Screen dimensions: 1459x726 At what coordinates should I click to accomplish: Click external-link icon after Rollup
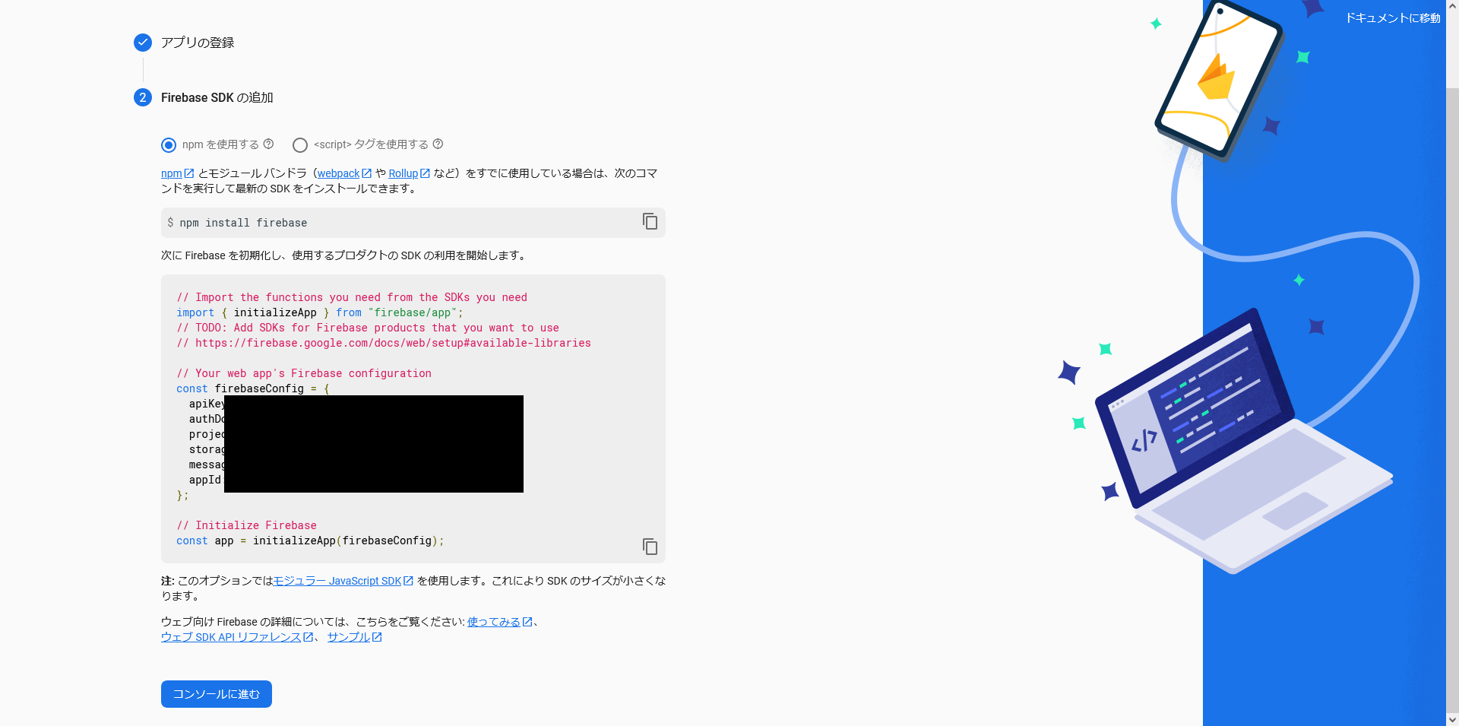point(426,173)
